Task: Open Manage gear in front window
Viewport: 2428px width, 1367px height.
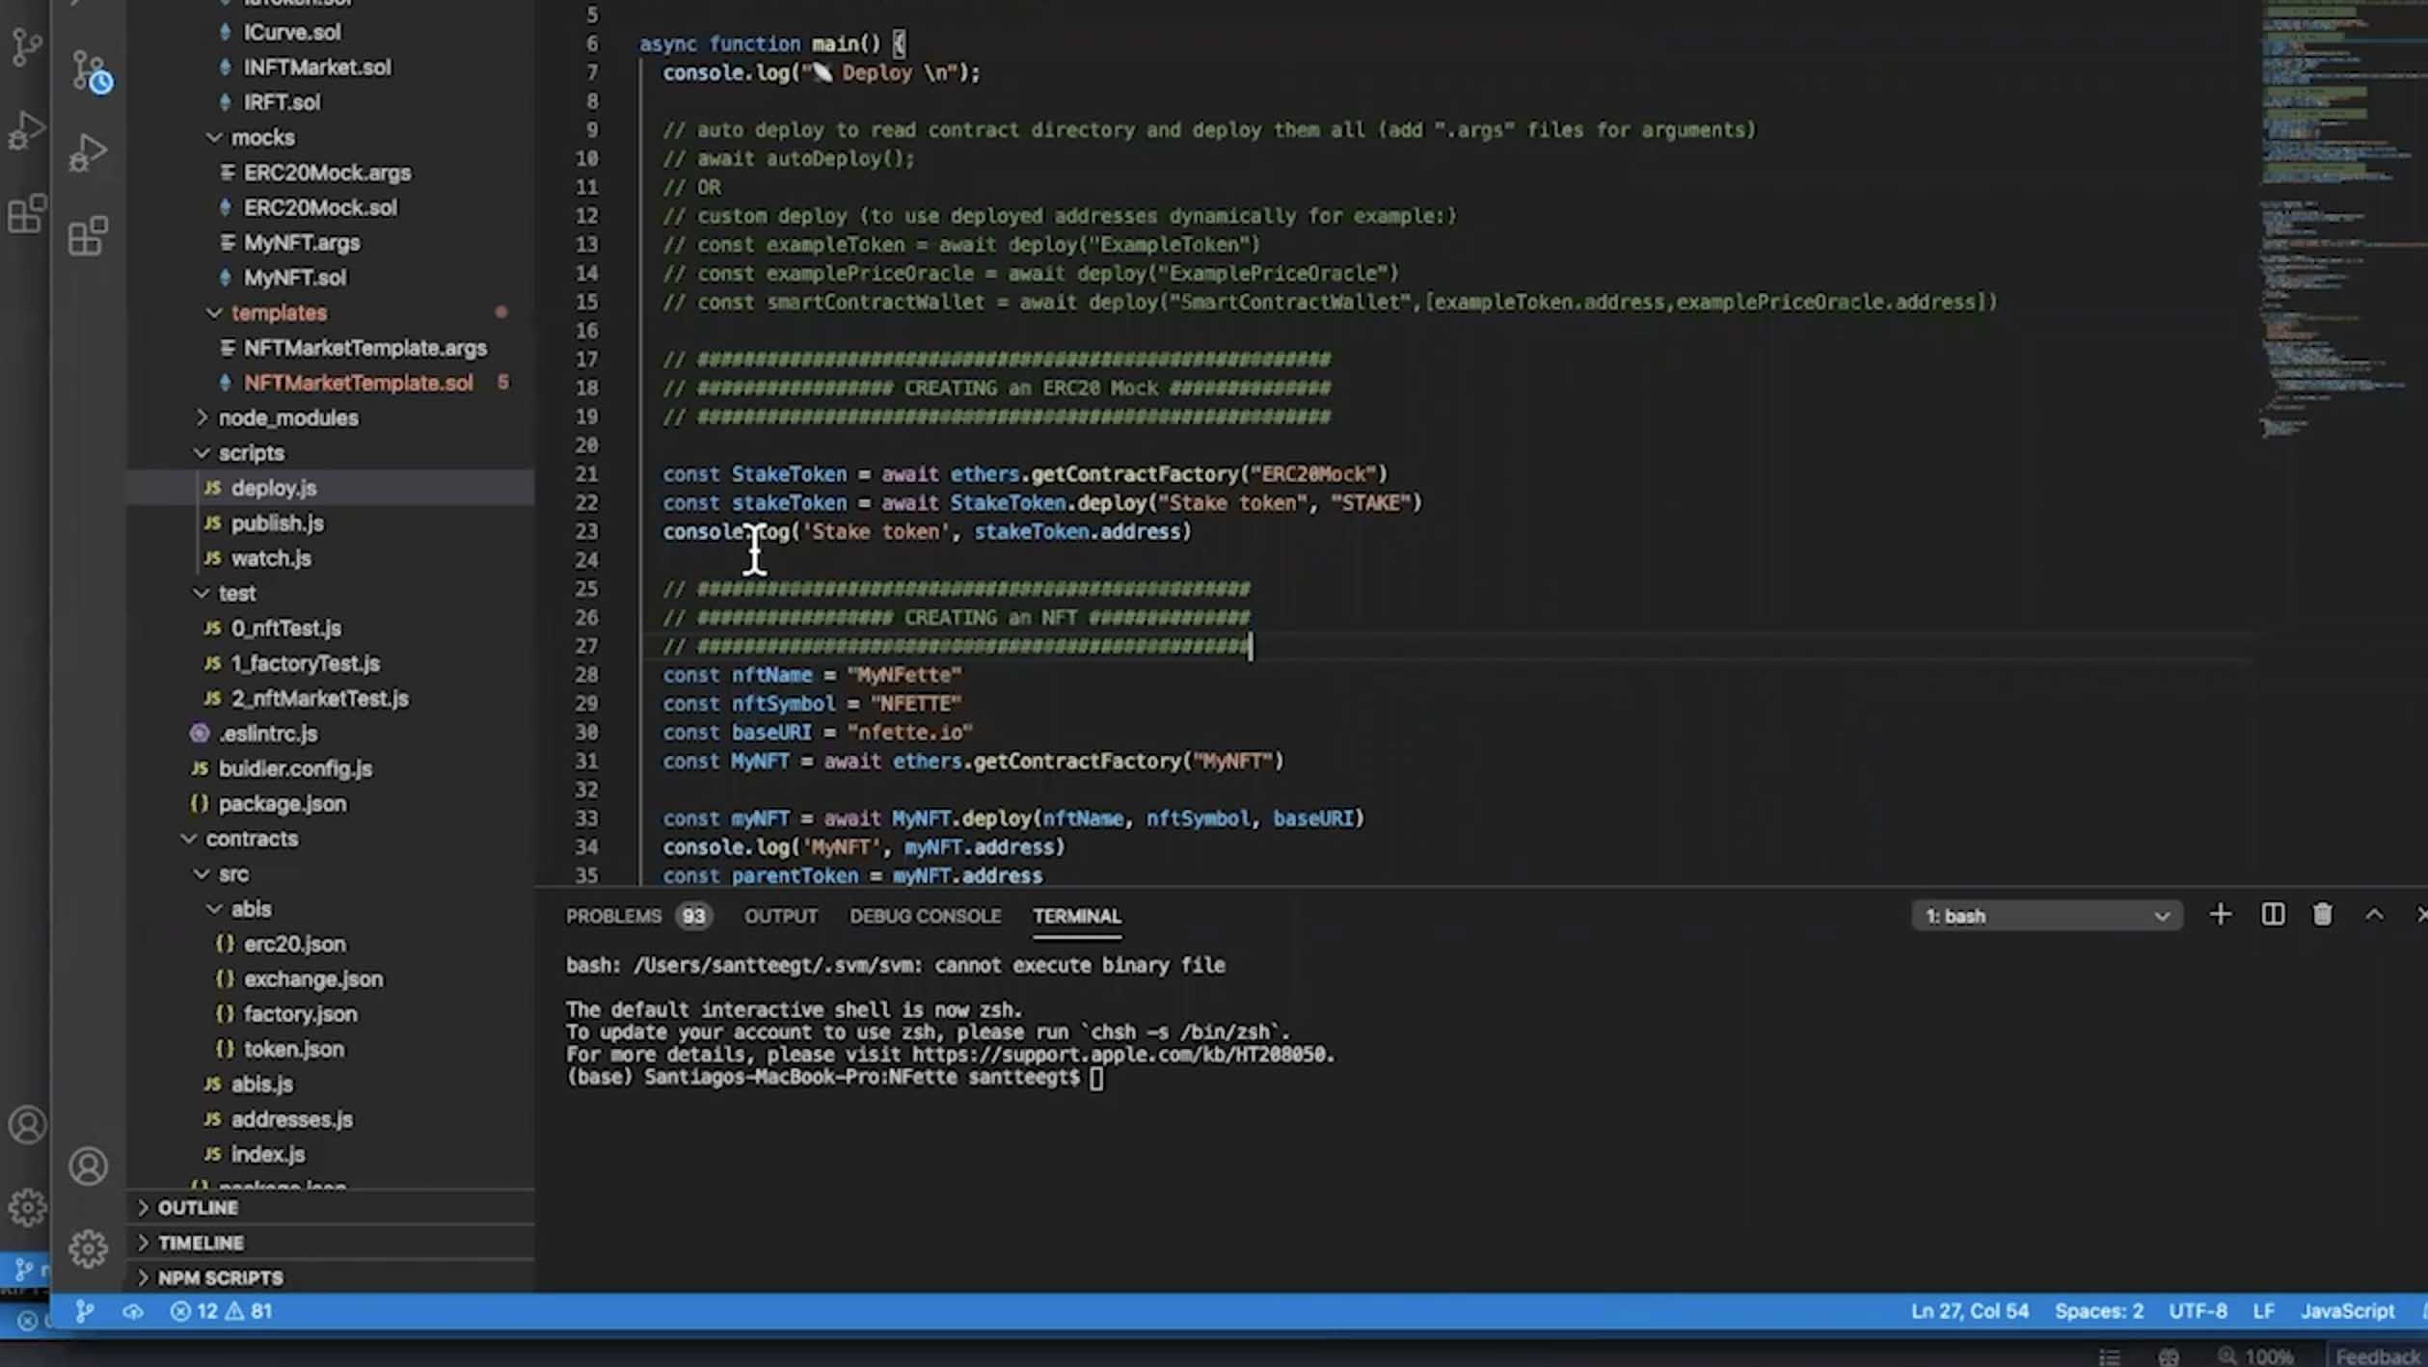Action: point(88,1248)
